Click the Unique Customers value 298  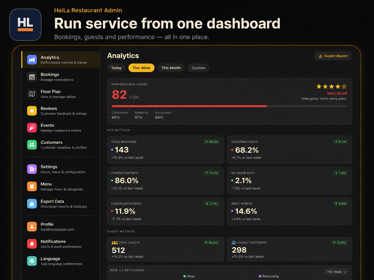[x=239, y=250]
